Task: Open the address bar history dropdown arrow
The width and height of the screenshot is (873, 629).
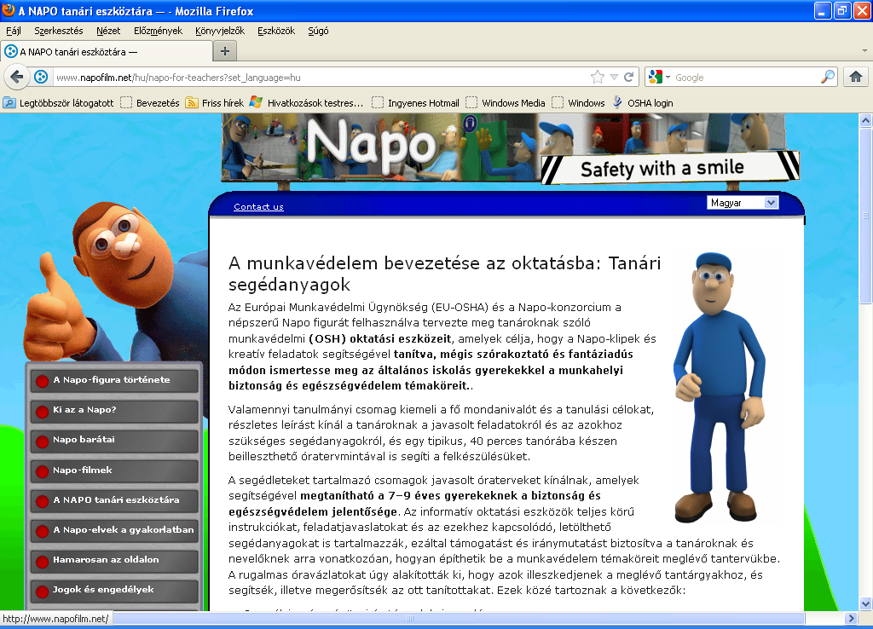Action: 614,77
